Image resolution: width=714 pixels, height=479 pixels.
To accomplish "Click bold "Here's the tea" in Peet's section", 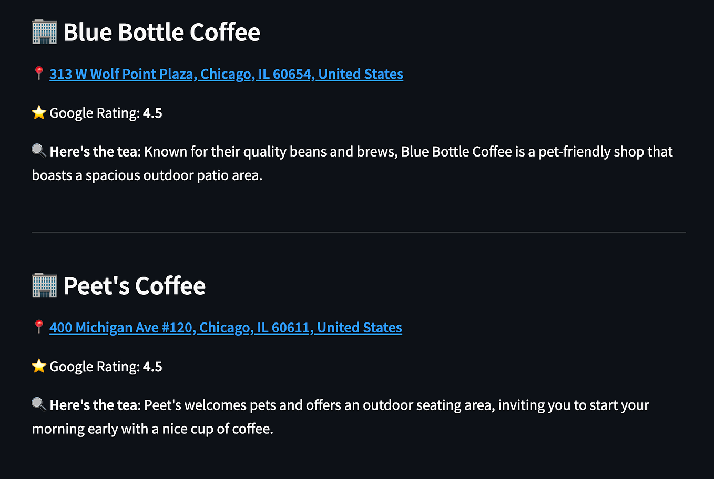I will coord(94,405).
